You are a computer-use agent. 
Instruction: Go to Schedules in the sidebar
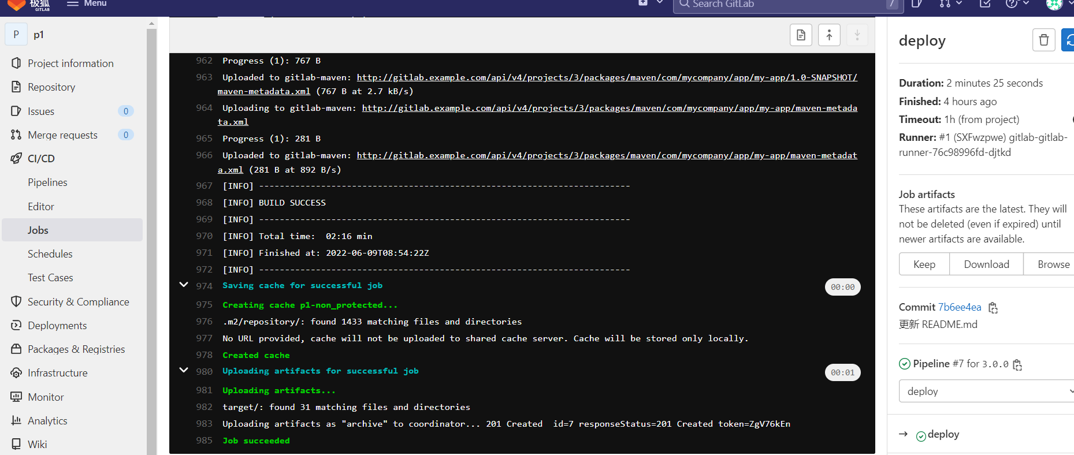pyautogui.click(x=50, y=253)
